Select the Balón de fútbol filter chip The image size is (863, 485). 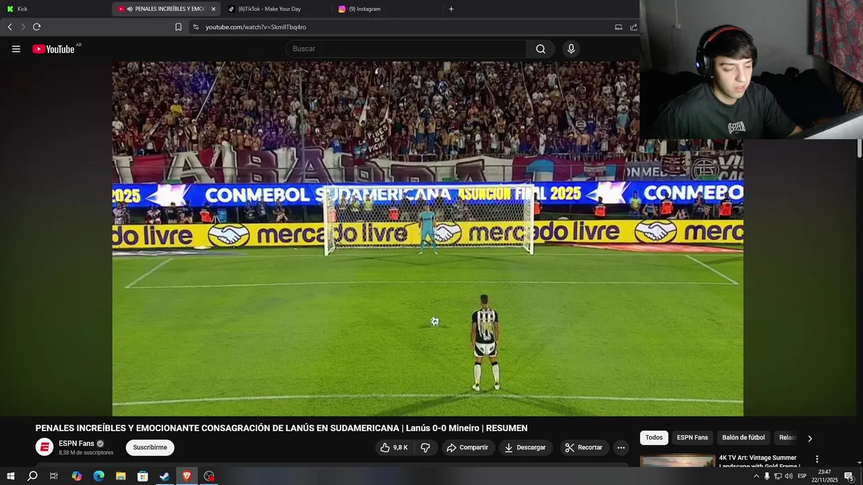tap(744, 438)
